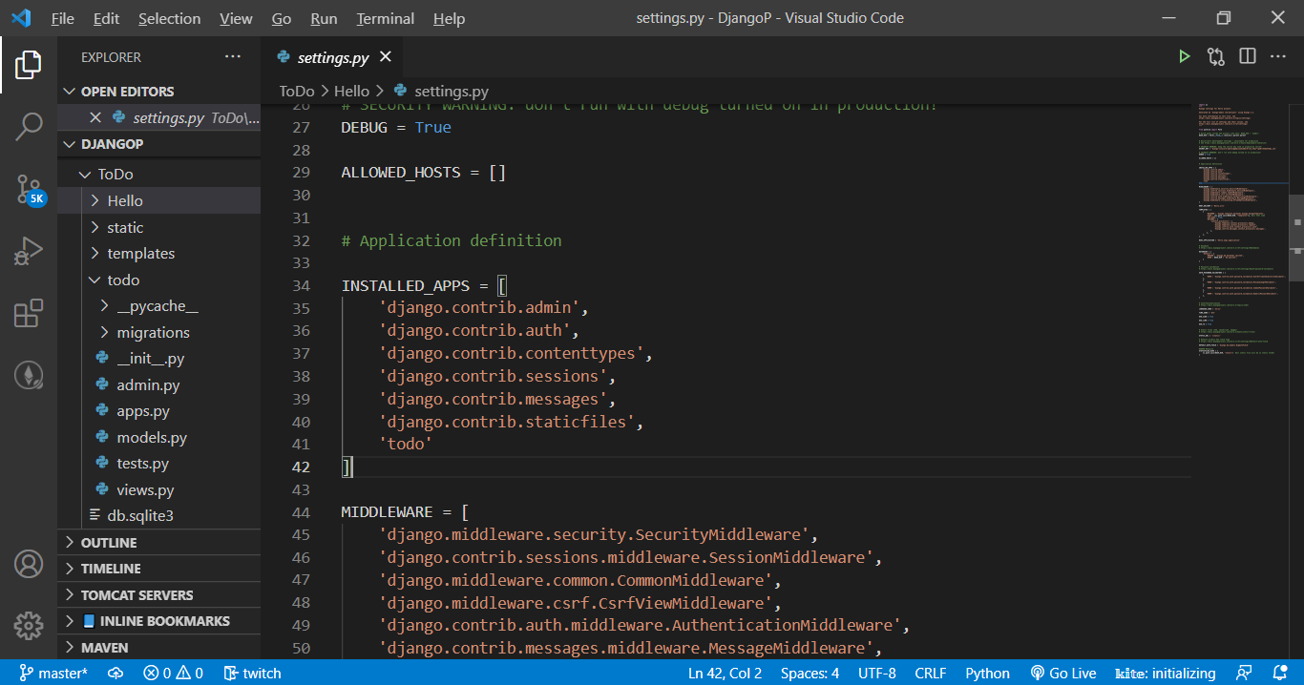Open the View menu
This screenshot has height=685, width=1304.
pos(236,18)
